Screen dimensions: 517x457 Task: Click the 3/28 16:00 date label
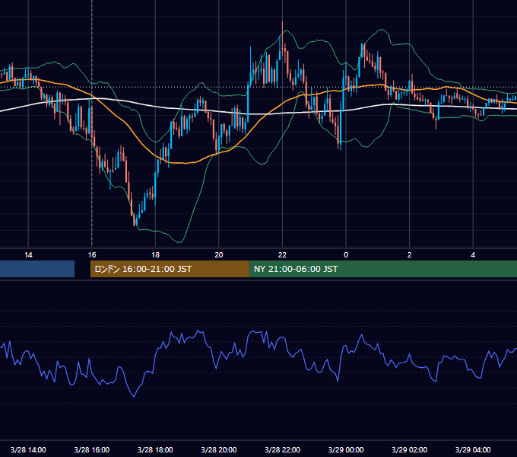[x=92, y=449]
